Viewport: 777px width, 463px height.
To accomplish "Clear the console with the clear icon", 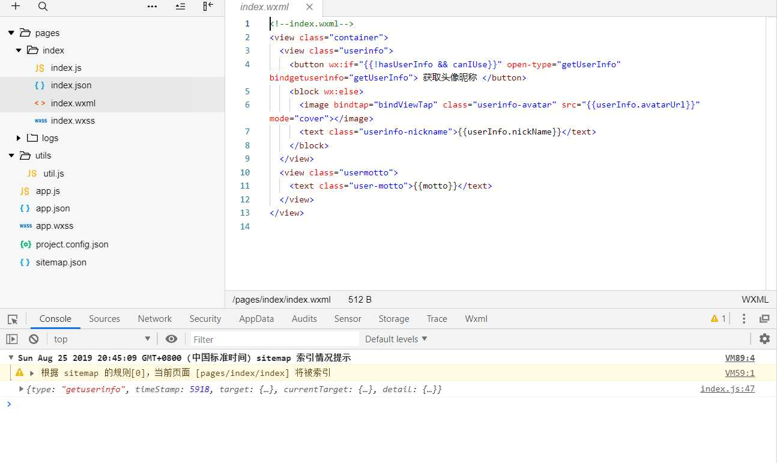I will click(34, 339).
